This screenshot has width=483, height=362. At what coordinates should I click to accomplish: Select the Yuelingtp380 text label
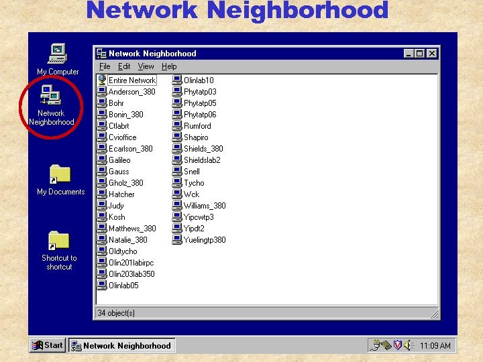point(205,240)
